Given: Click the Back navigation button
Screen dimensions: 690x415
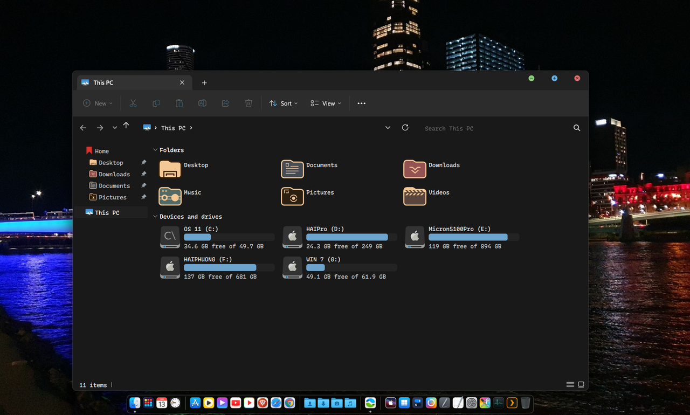Looking at the screenshot, I should click(x=83, y=128).
